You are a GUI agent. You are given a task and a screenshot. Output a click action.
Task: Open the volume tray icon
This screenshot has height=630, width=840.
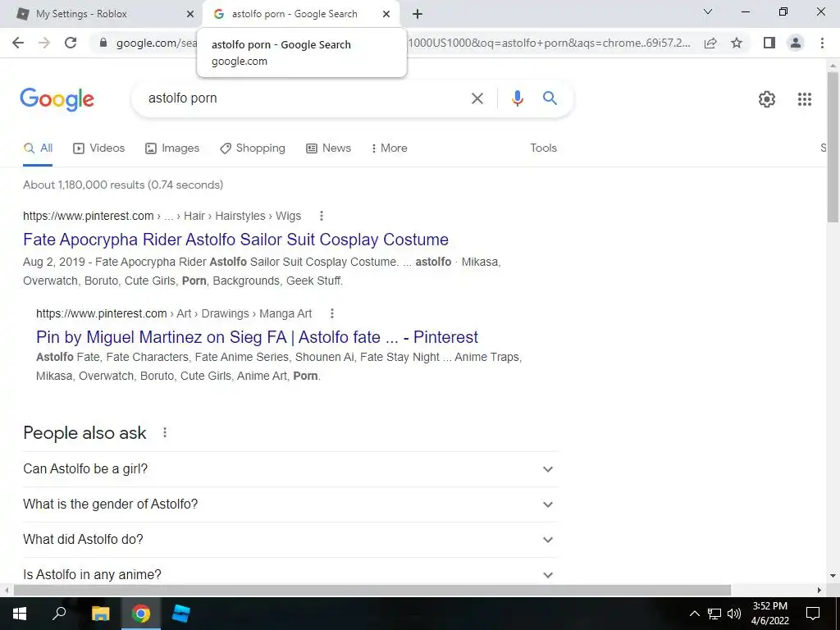[x=734, y=614]
